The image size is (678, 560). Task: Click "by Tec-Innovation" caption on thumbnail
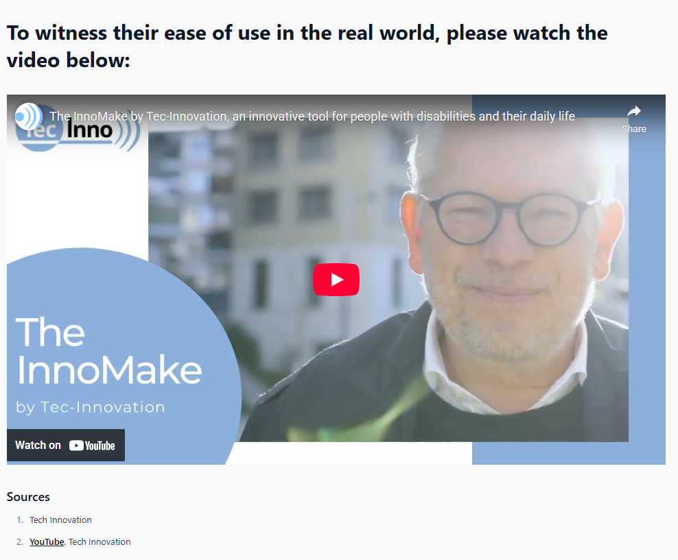click(x=91, y=407)
